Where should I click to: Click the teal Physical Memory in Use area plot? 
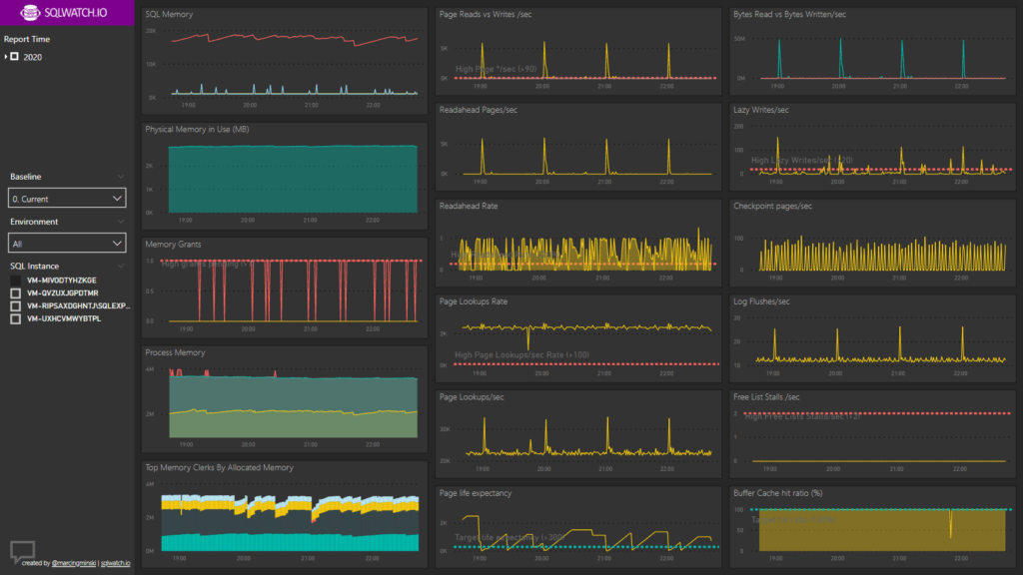point(293,179)
